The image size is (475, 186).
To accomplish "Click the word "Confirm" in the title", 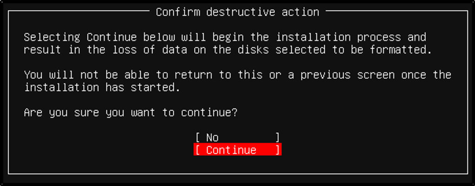I will (x=178, y=12).
